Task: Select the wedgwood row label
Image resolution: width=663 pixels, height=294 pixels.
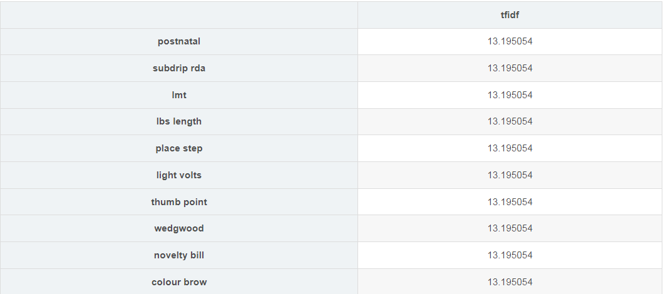Action: click(x=179, y=228)
